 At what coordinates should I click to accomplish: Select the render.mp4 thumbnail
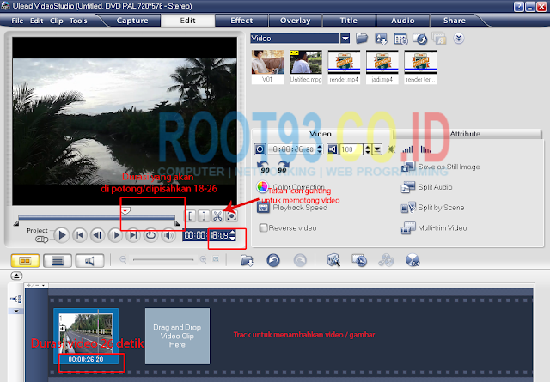[x=344, y=67]
